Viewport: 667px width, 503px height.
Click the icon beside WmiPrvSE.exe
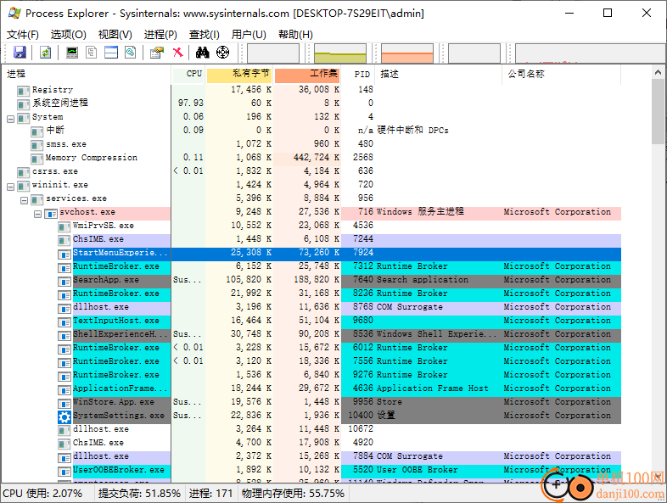pyautogui.click(x=64, y=226)
